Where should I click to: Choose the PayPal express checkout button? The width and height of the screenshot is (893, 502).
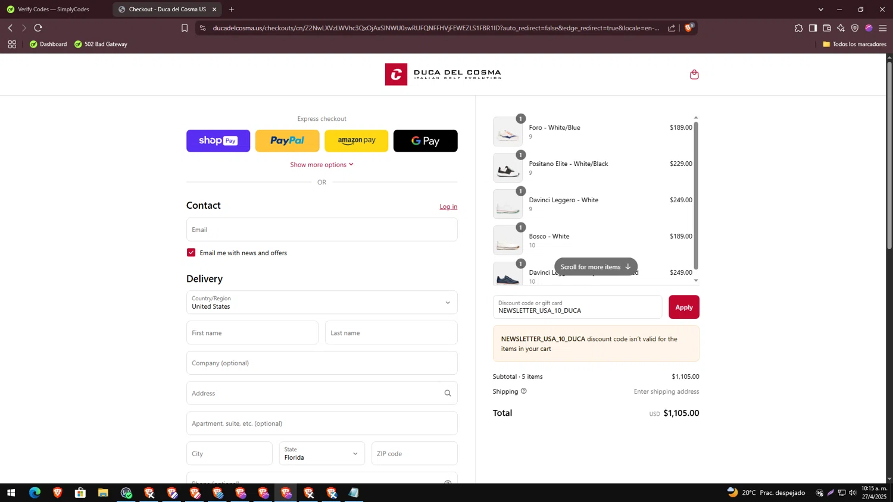coord(288,141)
